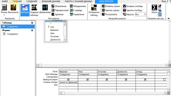
Task: Click the Режим view icon
Action: (x=4, y=8)
